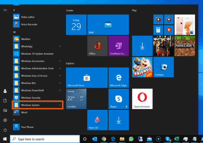
Task: Open the Power options button
Action: 5,130
